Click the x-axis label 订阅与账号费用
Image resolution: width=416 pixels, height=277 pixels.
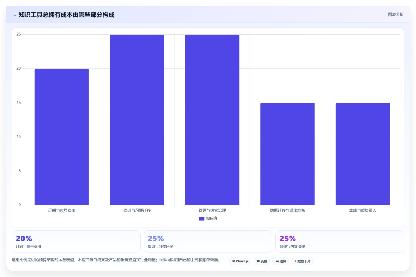coord(62,210)
